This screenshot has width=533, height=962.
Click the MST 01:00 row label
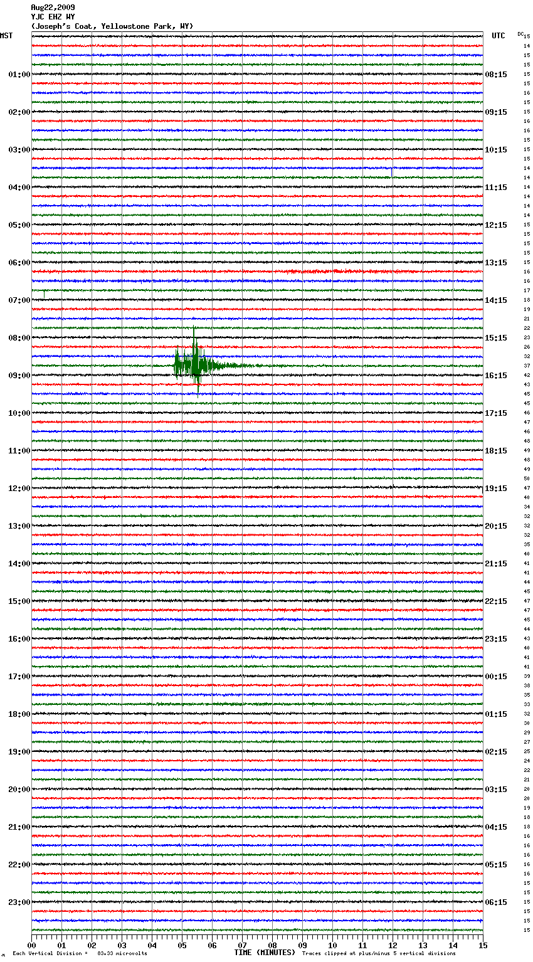pyautogui.click(x=19, y=75)
